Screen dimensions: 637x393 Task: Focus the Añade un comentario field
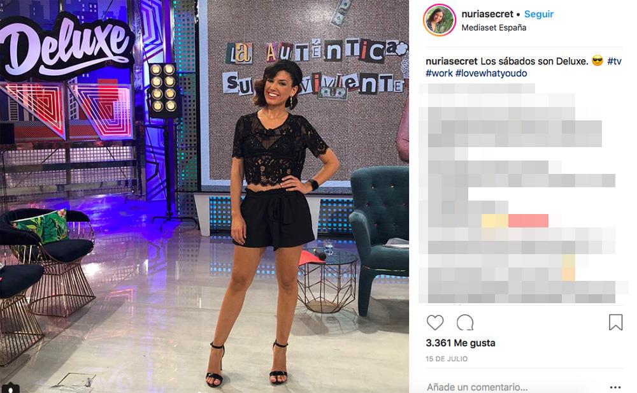[477, 387]
